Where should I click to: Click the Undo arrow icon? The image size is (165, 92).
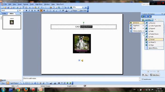(x=42, y=7)
